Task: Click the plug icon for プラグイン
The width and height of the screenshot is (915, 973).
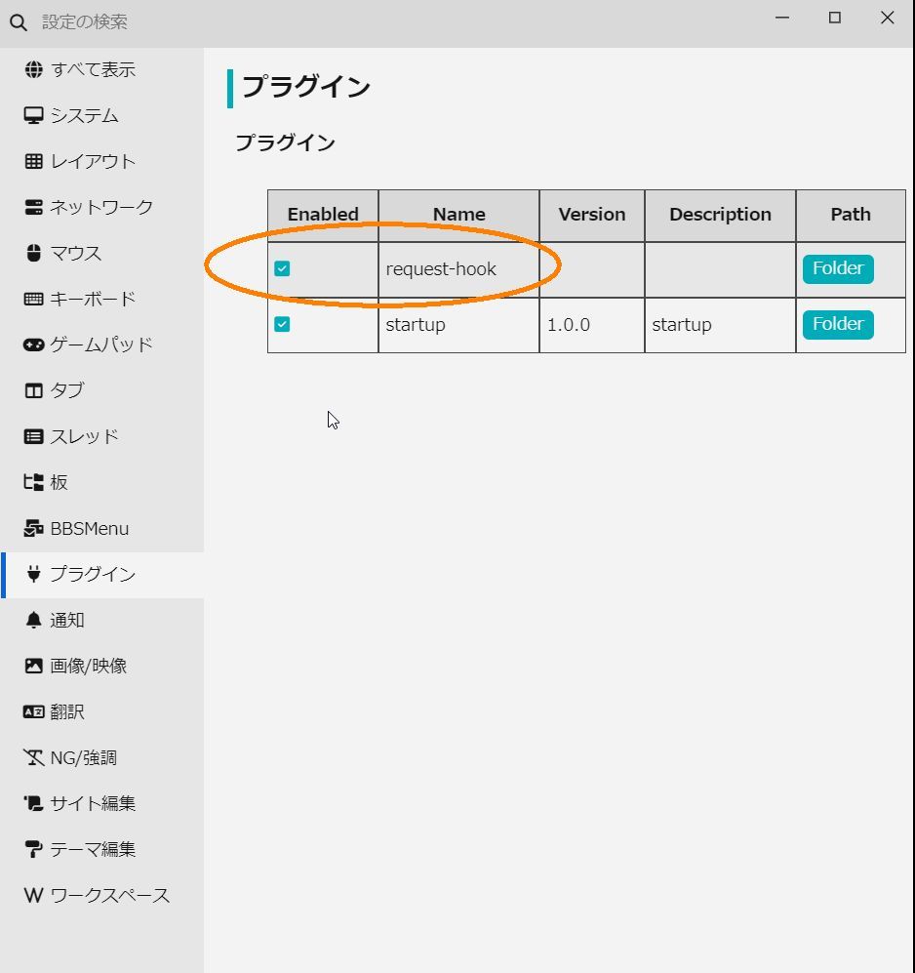Action: tap(33, 575)
